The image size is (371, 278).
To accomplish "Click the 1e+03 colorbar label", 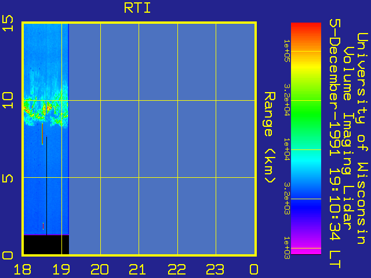I will [286, 248].
